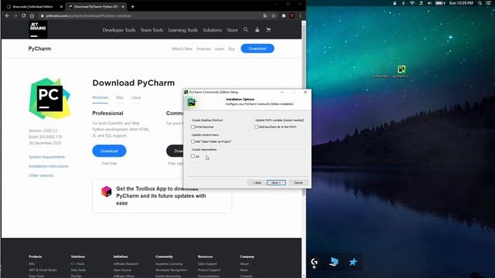Click the volume icon in menu bar
Image resolution: width=495 pixels, height=278 pixels.
[429, 3]
